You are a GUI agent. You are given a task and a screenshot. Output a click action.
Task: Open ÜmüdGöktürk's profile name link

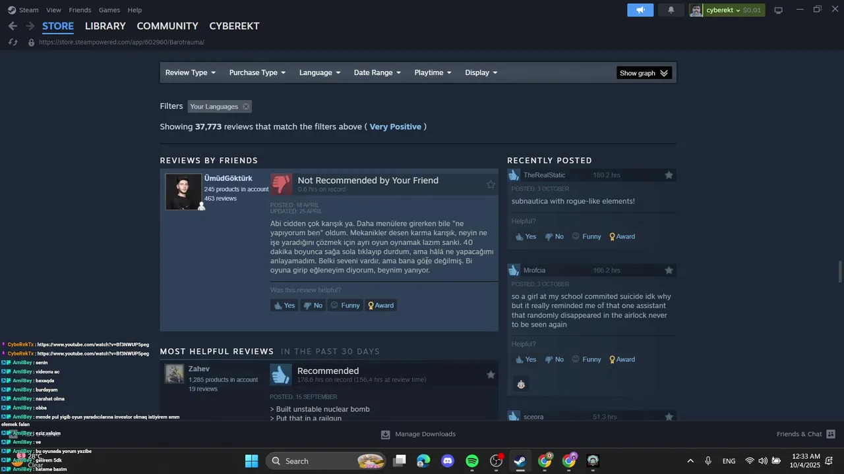tap(228, 178)
